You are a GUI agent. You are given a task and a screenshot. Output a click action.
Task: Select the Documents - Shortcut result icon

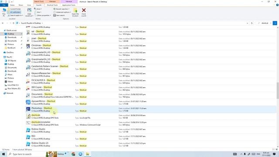click(x=28, y=96)
